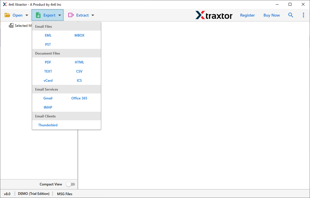Viewport: 310px width, 198px height.
Task: Choose Thunderbird under Email Clients
Action: click(x=48, y=125)
